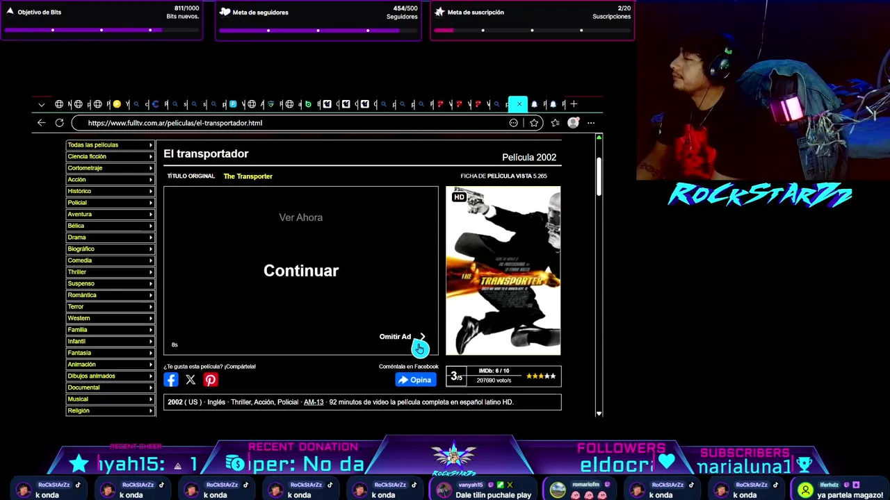Click the circled-dots icon in the address bar

pos(514,123)
